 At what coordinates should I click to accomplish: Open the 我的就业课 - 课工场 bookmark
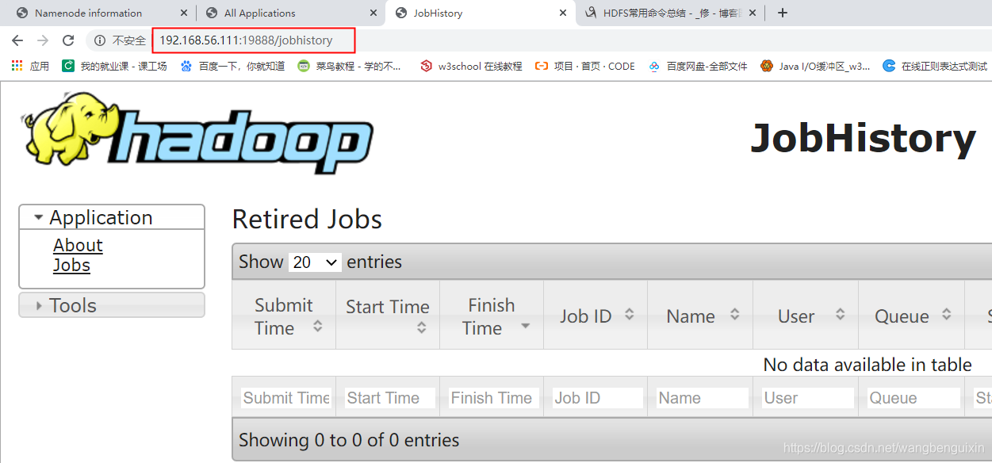115,67
